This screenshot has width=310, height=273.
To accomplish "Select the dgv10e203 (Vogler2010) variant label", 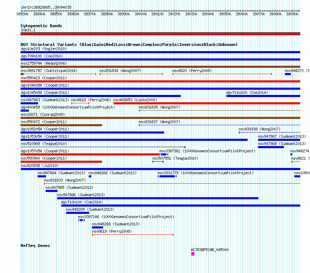I will pyautogui.click(x=44, y=49).
